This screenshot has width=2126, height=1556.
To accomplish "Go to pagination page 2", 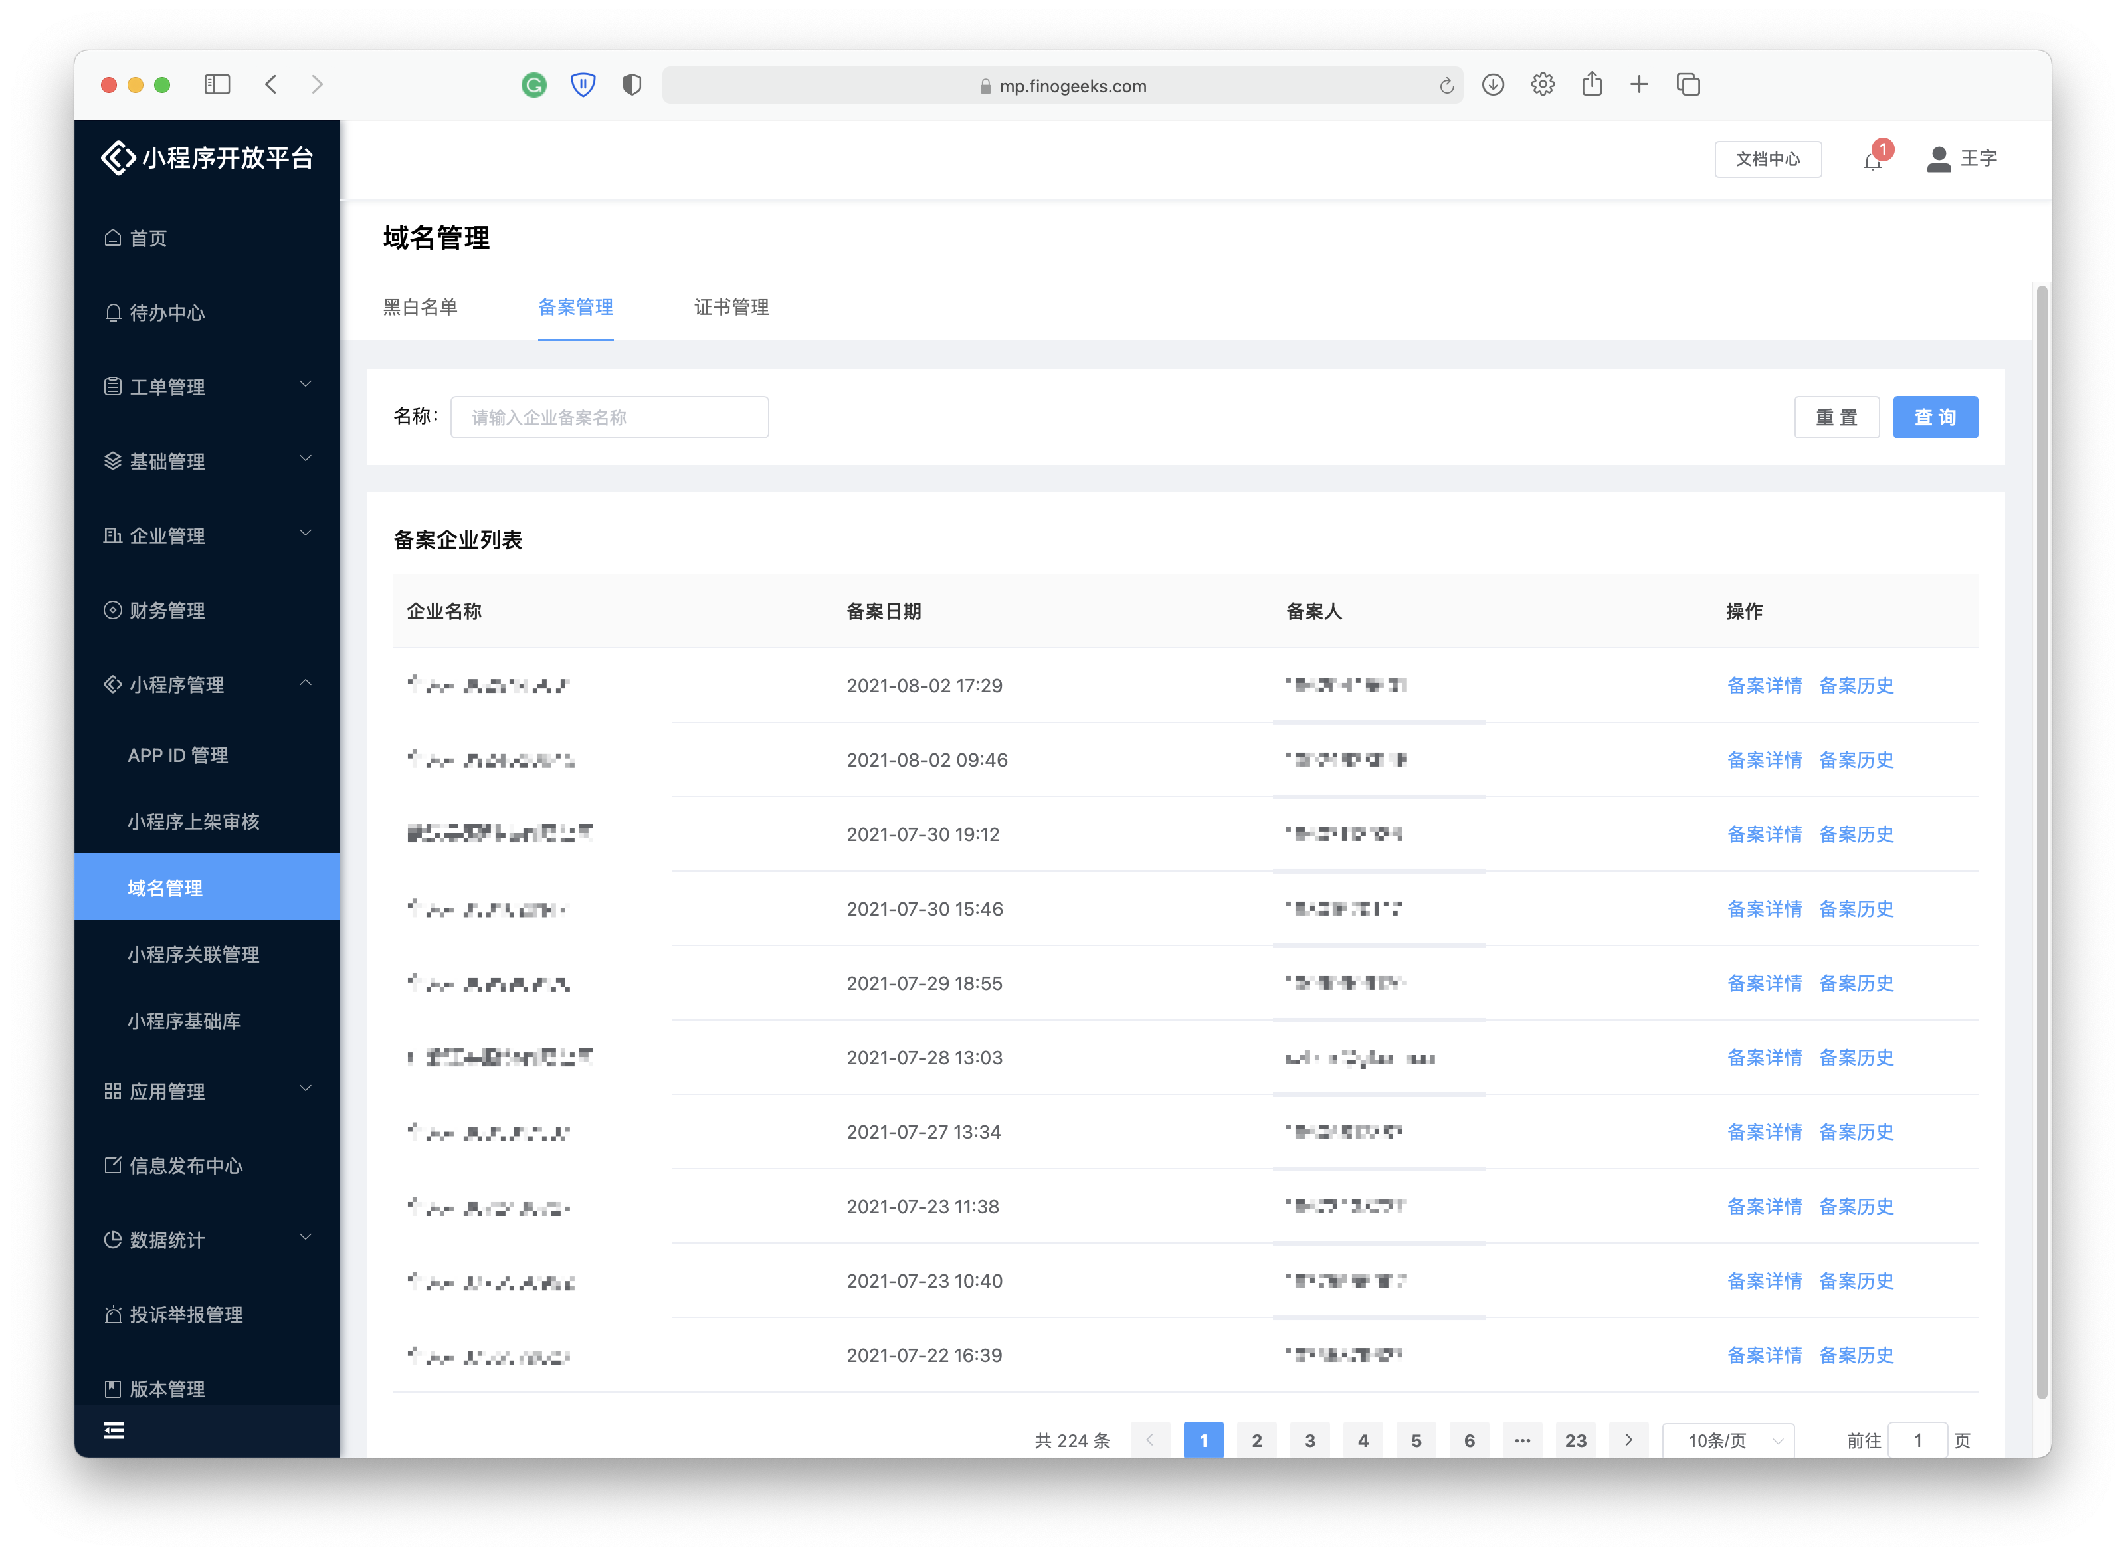I will (1256, 1440).
